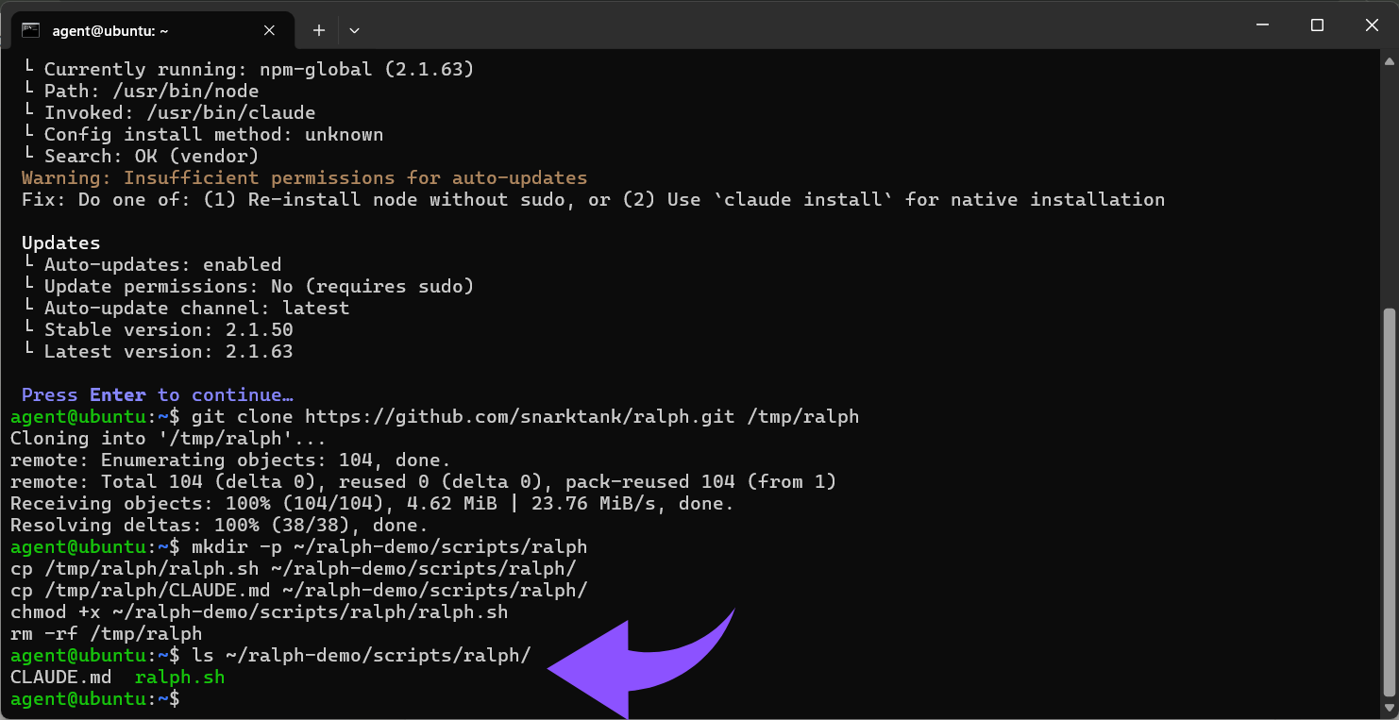Click green ralph.sh in the ls output
Screen dimensions: 1399x720
[179, 678]
